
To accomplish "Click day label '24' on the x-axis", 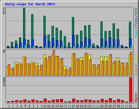I will (102, 106).
